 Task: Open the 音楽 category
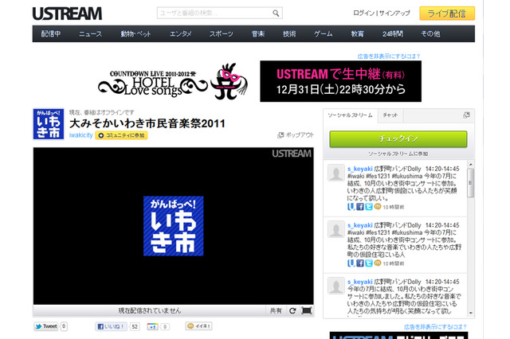coord(258,33)
